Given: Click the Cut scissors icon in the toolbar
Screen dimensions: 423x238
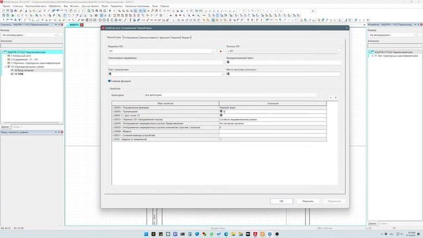Looking at the screenshot, I should (x=26, y=11).
